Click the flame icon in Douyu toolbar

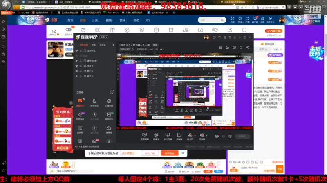(x=127, y=30)
